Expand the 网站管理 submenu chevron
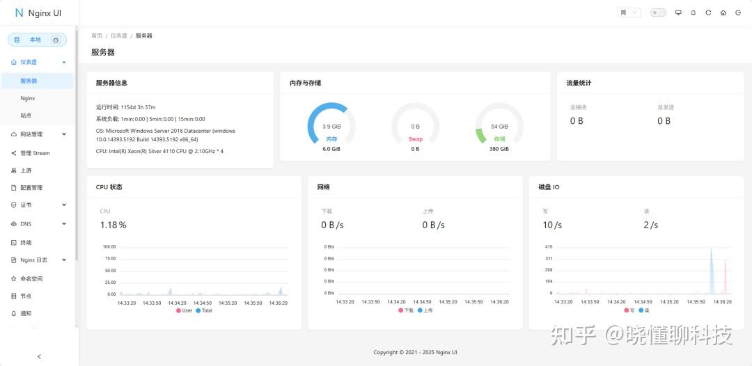This screenshot has width=752, height=366. pos(64,134)
